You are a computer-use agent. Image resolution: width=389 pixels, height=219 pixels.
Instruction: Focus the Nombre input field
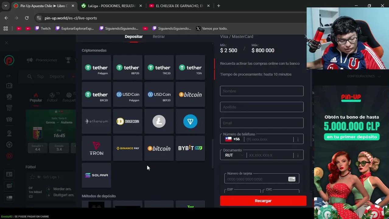(262, 91)
